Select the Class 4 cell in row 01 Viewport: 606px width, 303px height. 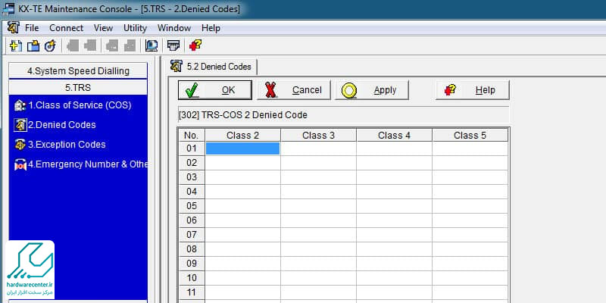(394, 148)
